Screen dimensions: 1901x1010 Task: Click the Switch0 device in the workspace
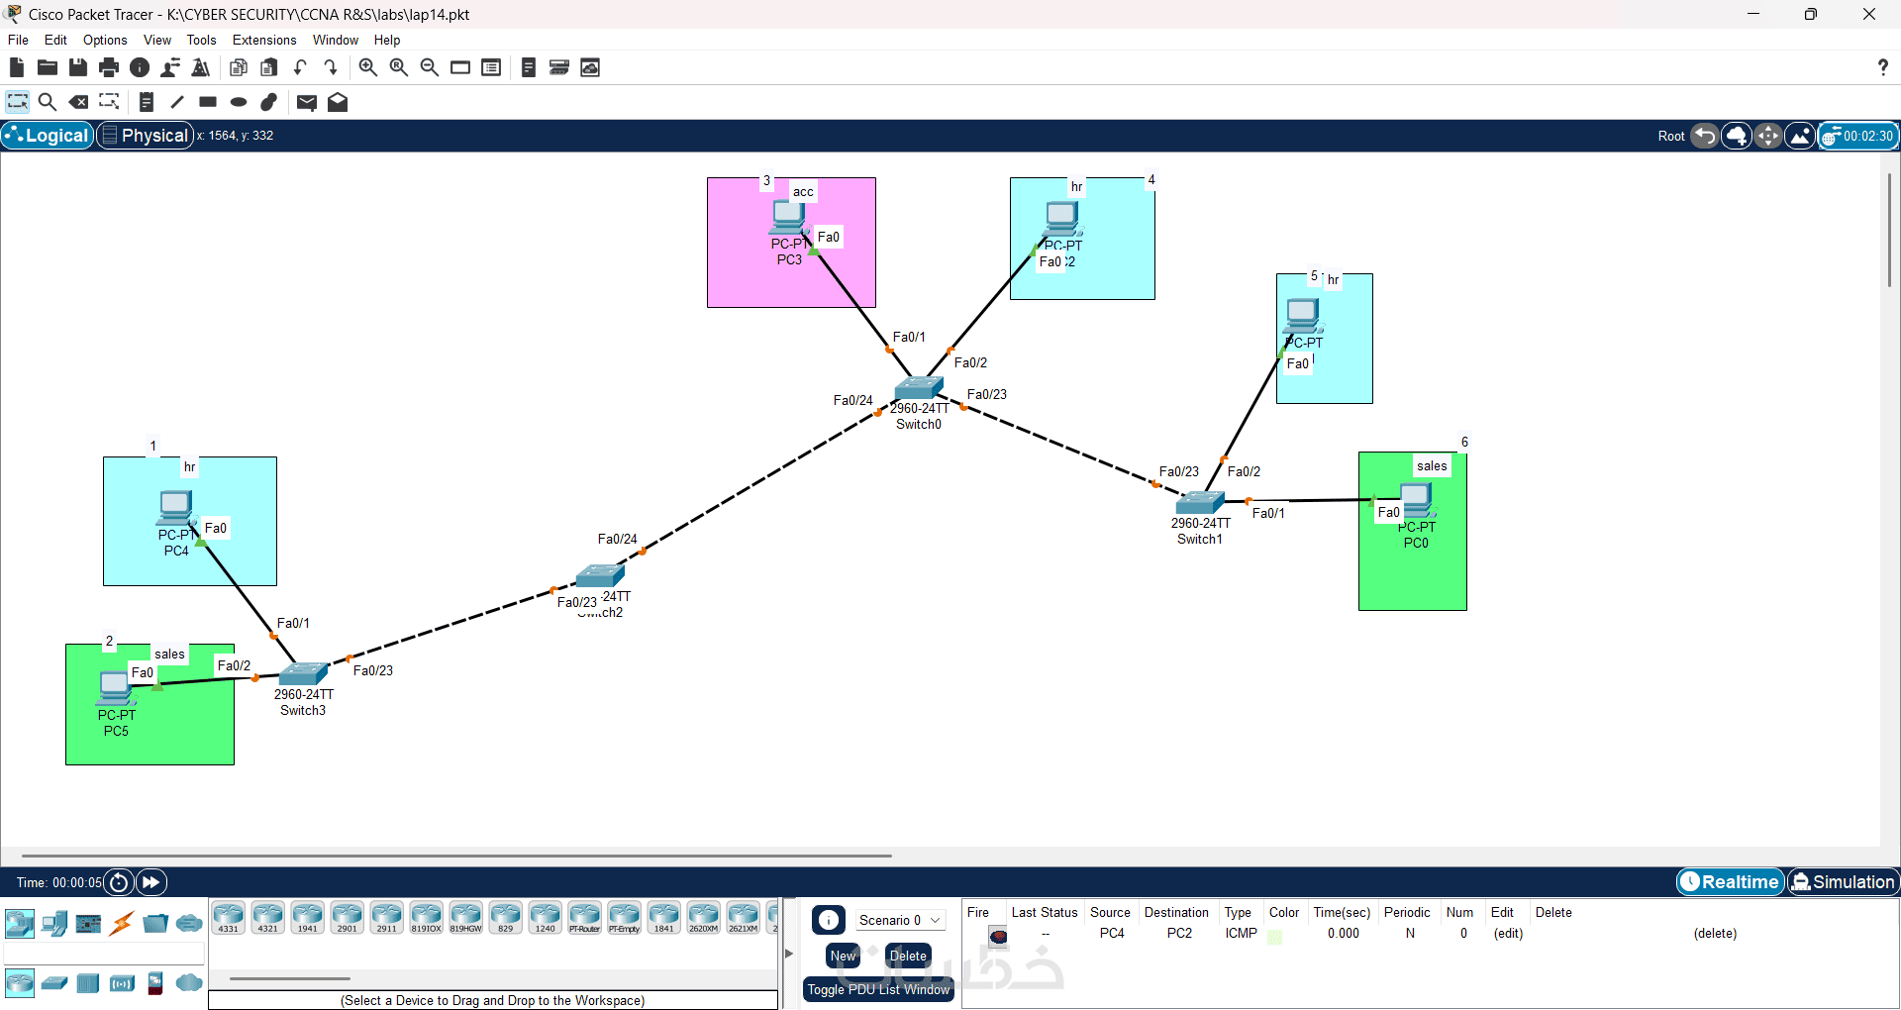click(919, 388)
